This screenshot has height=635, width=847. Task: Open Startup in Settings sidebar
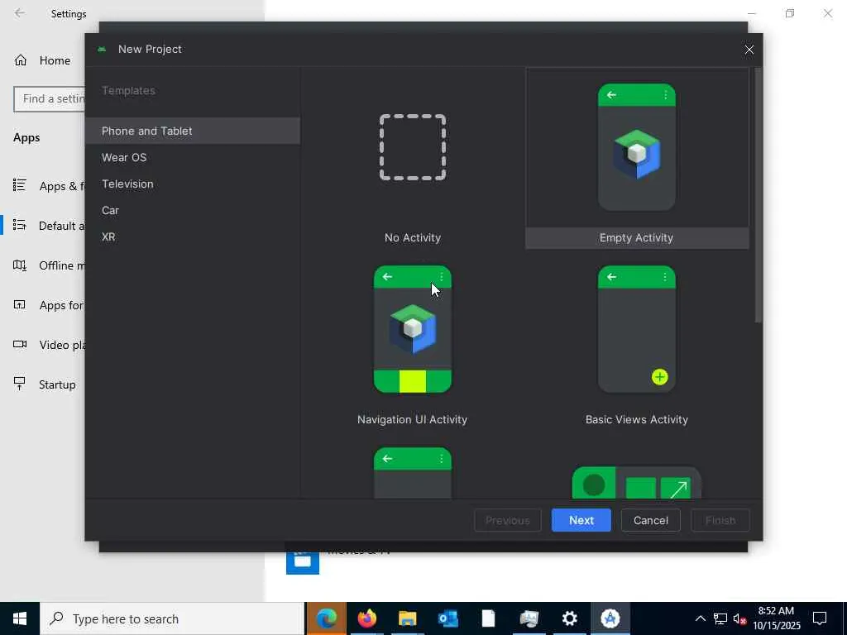[x=45, y=384]
